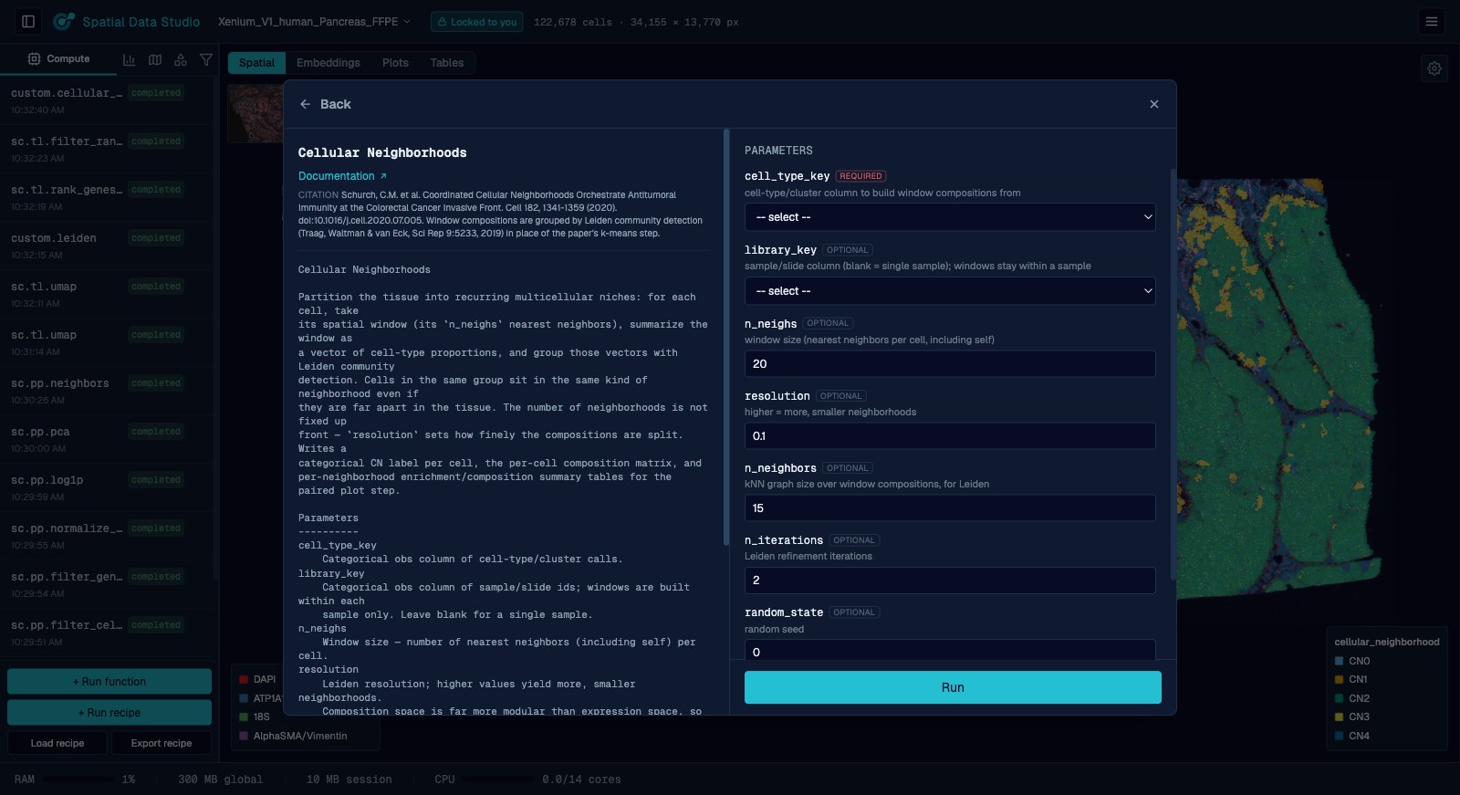Click the Export recipe button
Image resolution: width=1460 pixels, height=795 pixels.
pyautogui.click(x=162, y=743)
